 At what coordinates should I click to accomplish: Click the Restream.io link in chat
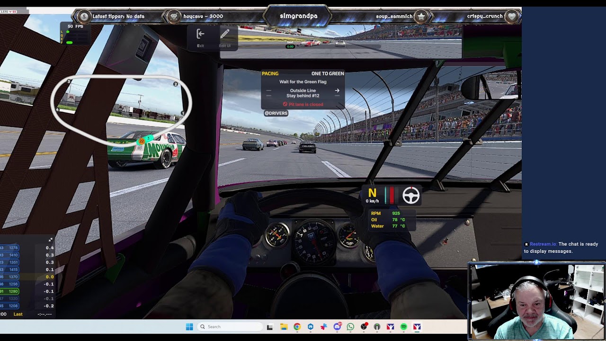543,244
